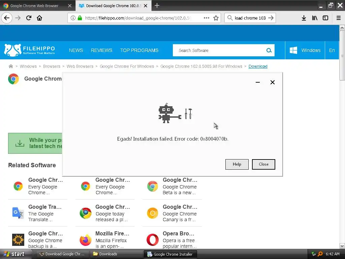Click the Opera icon in Related Software
Screen dimensions: 345x259
(153, 240)
